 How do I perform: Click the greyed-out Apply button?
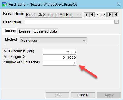109,95
